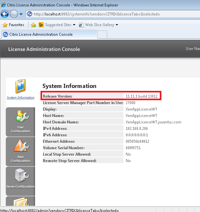Click the Release Version label

58,96
